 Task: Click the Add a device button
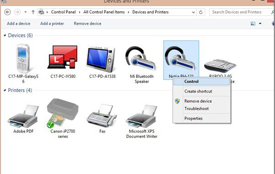(x=19, y=23)
